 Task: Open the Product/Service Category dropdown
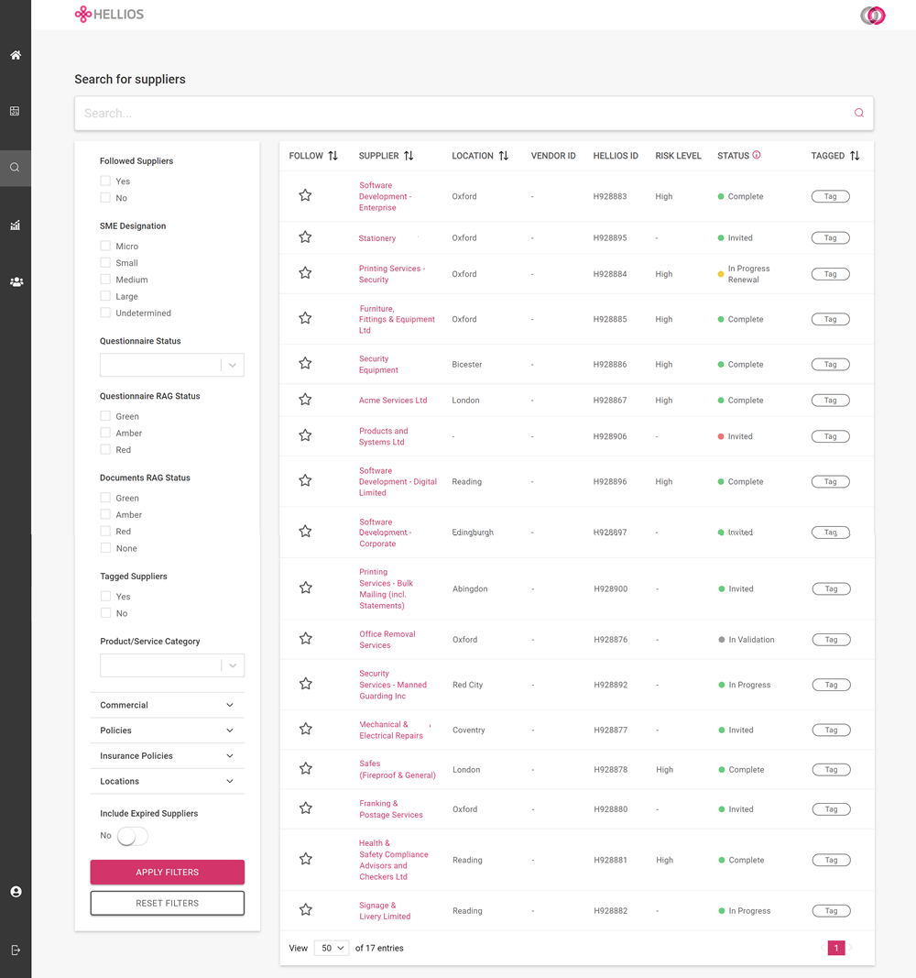pos(172,665)
